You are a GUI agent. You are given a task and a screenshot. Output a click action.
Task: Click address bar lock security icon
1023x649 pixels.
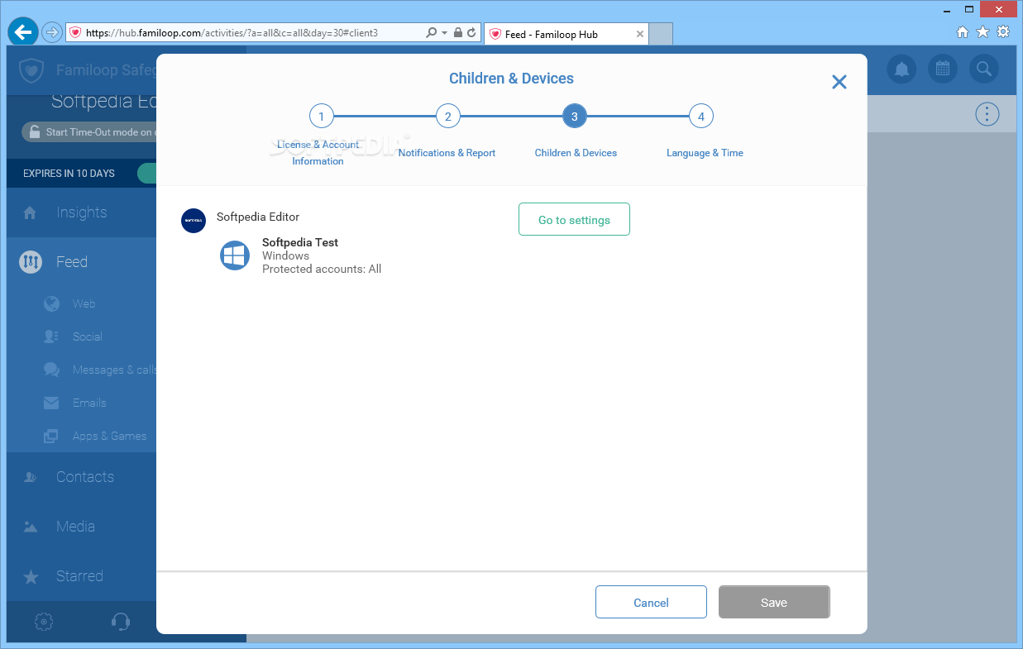click(x=458, y=33)
